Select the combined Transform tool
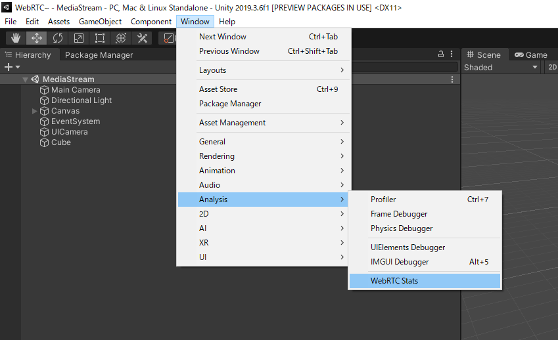Viewport: 558px width, 340px height. click(x=121, y=38)
